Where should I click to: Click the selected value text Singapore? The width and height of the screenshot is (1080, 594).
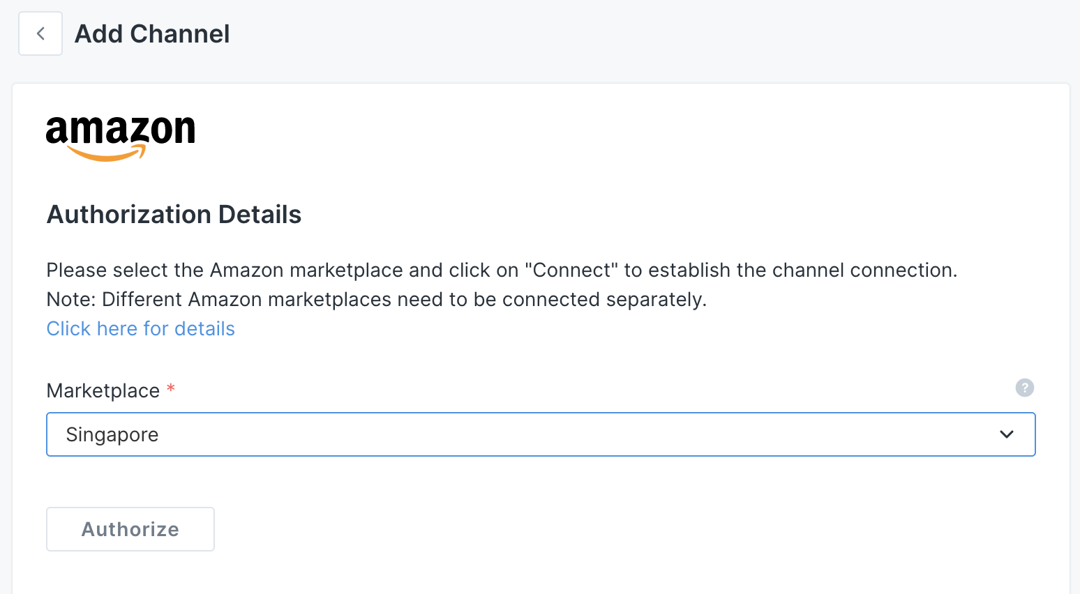112,434
